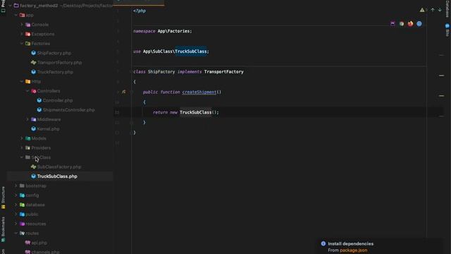451x254 pixels.
Task: Expand the Models folder
Action: point(22,138)
